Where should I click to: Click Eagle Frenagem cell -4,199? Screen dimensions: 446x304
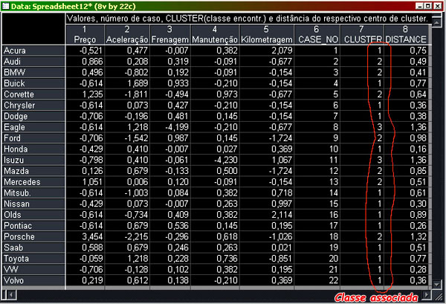[170, 127]
